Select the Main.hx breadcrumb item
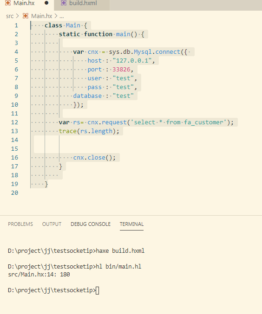This screenshot has height=314, width=262. [x=41, y=16]
